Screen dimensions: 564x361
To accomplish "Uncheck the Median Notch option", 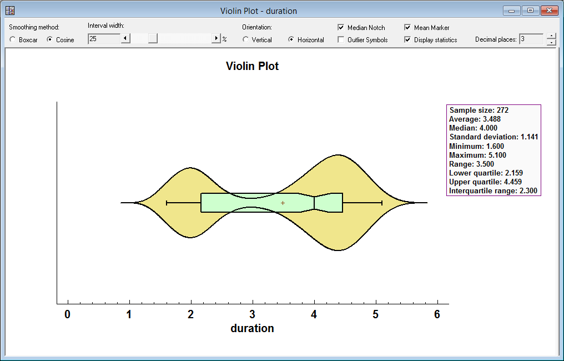I will click(x=341, y=27).
